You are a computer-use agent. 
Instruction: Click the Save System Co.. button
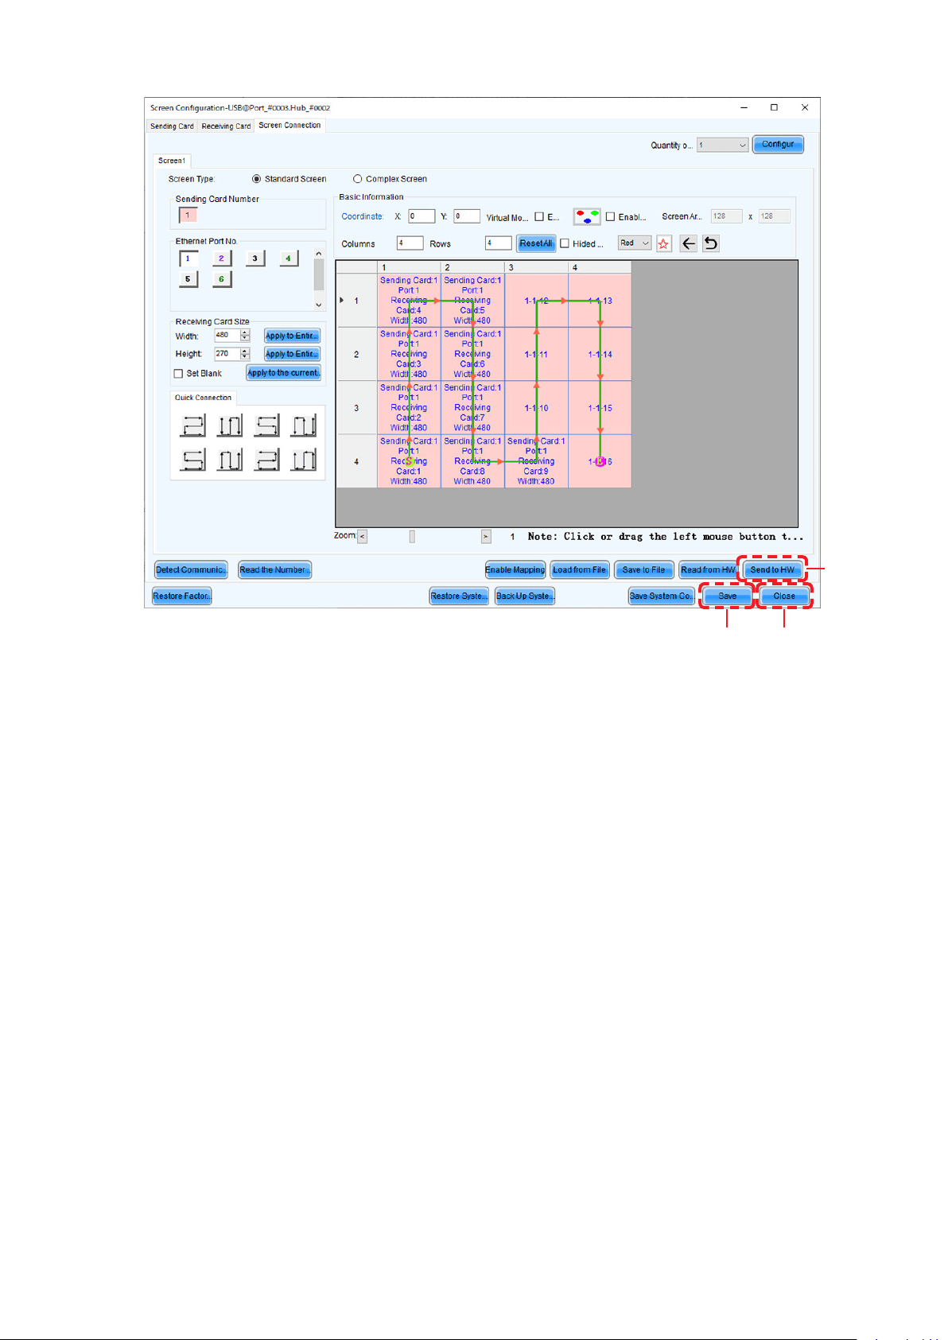(662, 596)
